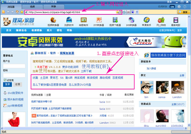Open settings gear in title area

pos(179,7)
